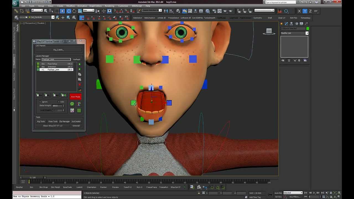Open the reference coordinate View dropdown

pos(89,11)
